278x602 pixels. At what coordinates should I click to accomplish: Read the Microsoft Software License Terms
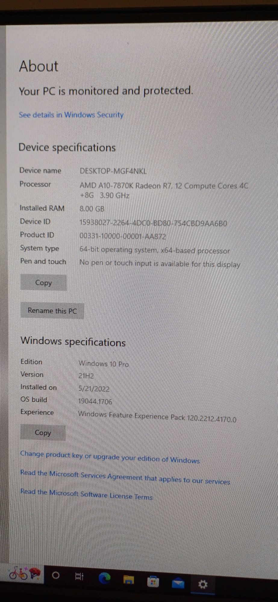coord(86,494)
